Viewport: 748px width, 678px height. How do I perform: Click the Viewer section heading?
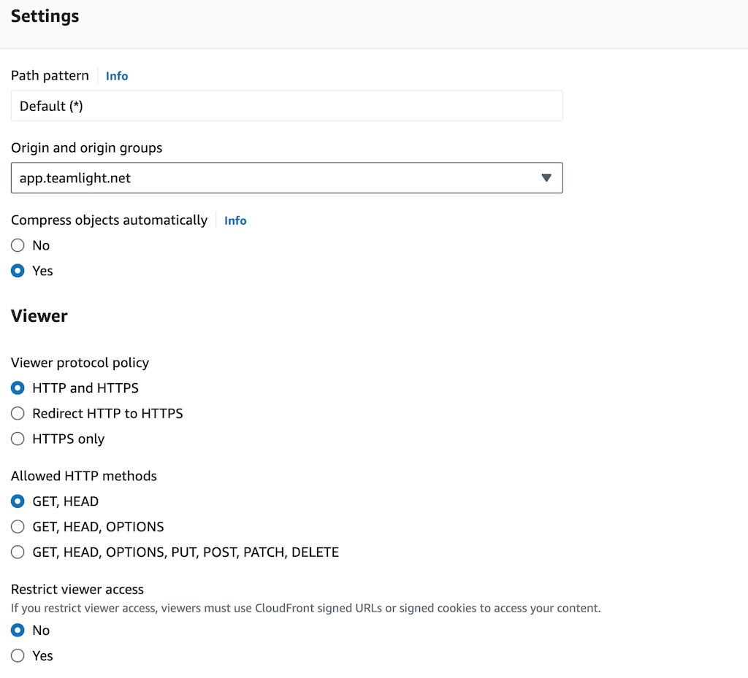tap(39, 316)
